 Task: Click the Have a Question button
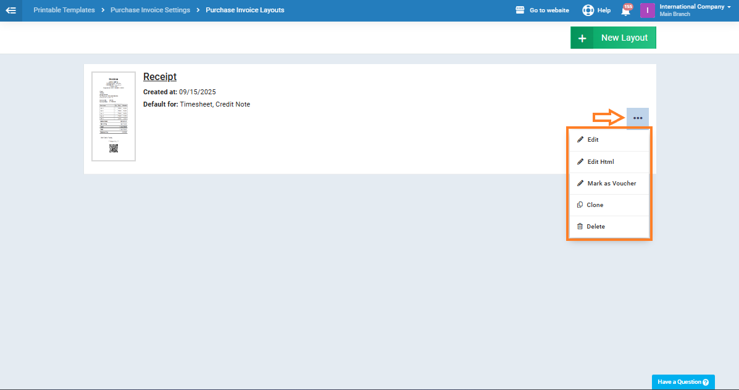683,382
